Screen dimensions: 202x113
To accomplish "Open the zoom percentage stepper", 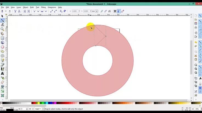I will 201,109.
